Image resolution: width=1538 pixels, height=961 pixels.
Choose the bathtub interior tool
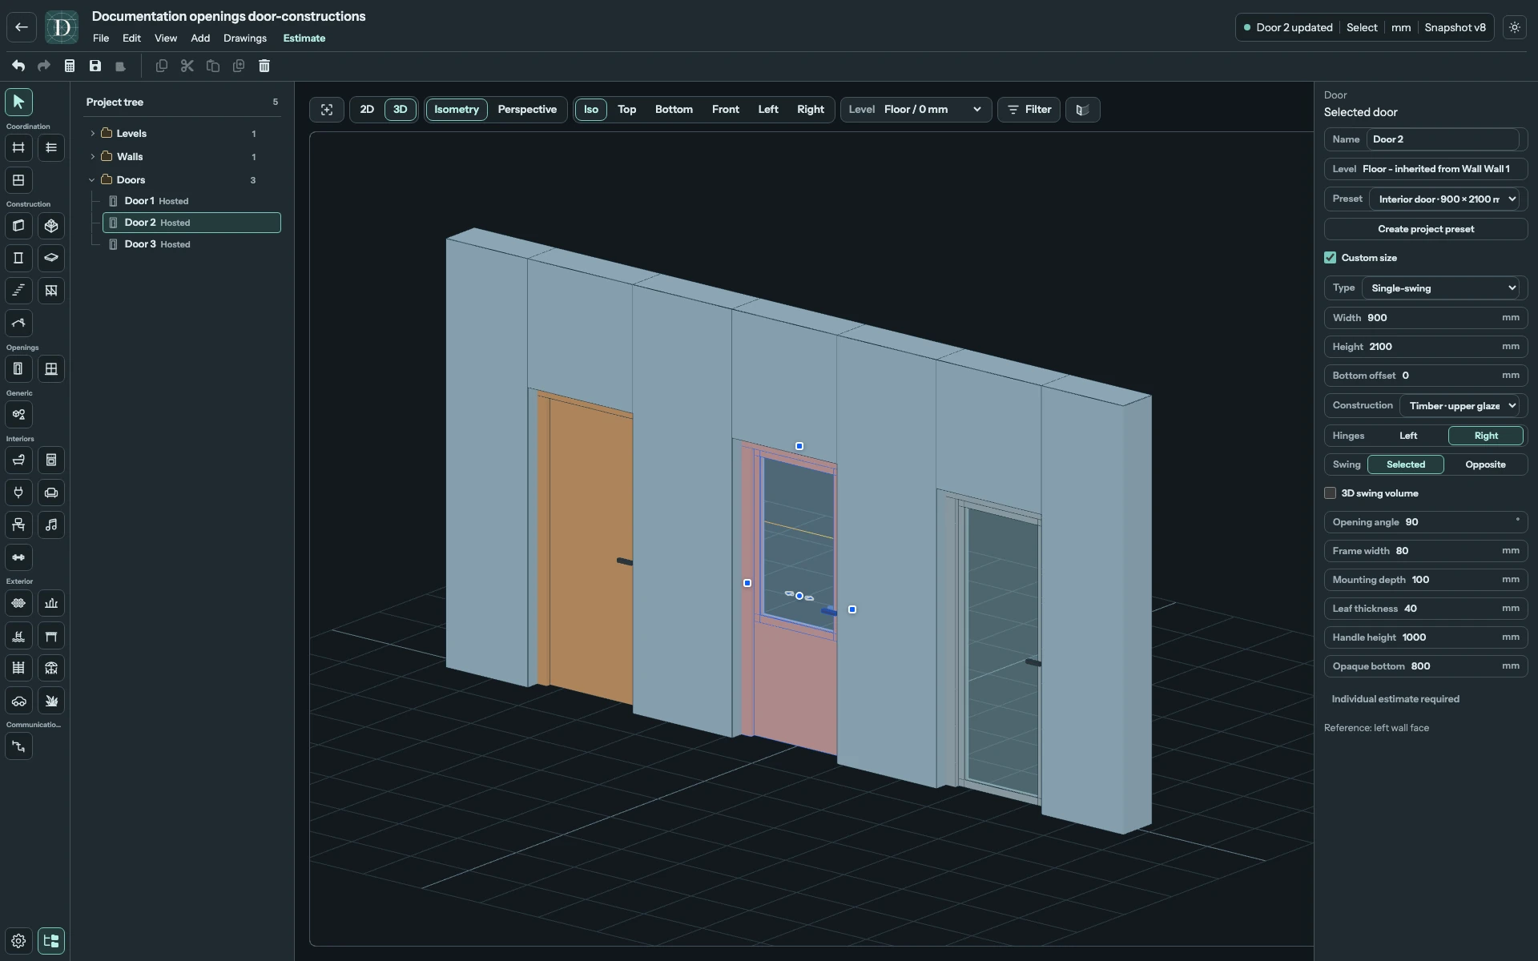18,460
